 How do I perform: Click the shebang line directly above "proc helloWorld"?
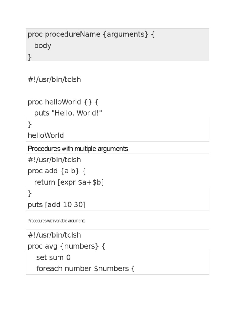point(54,79)
